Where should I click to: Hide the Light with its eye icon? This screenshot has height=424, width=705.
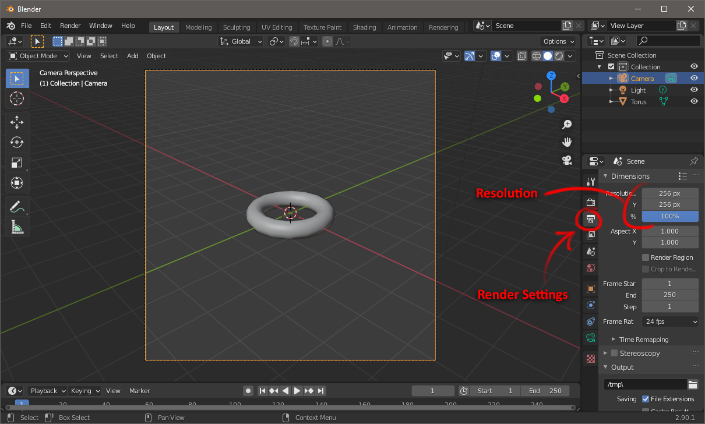(694, 90)
